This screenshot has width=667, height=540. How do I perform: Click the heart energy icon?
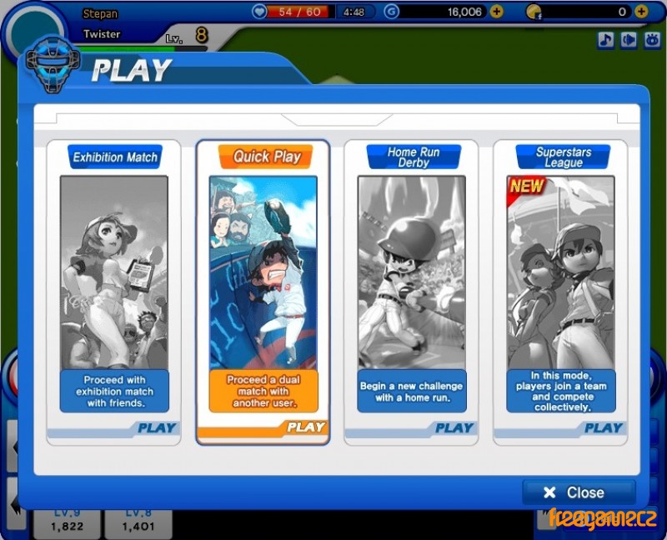coord(259,12)
